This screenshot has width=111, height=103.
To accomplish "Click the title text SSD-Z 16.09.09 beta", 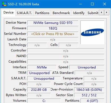I will pyautogui.click(x=23, y=4).
